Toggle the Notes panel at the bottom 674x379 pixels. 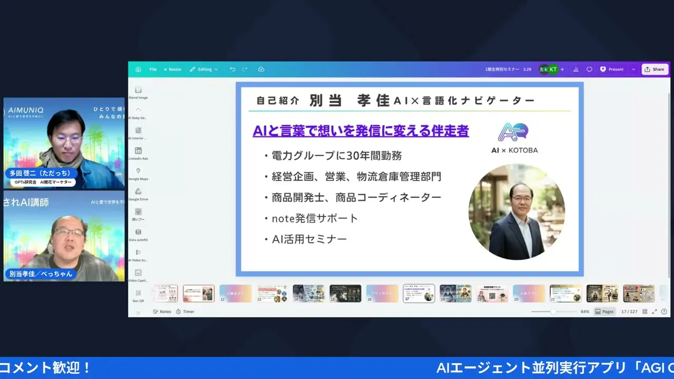pyautogui.click(x=162, y=311)
